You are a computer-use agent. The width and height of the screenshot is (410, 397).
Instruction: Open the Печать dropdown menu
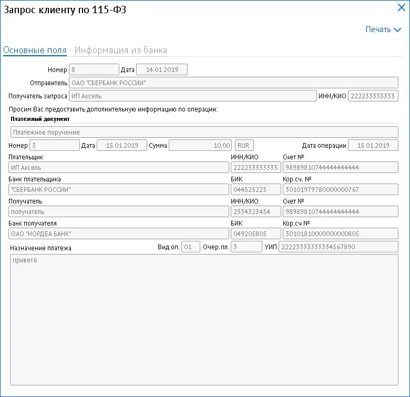(383, 29)
